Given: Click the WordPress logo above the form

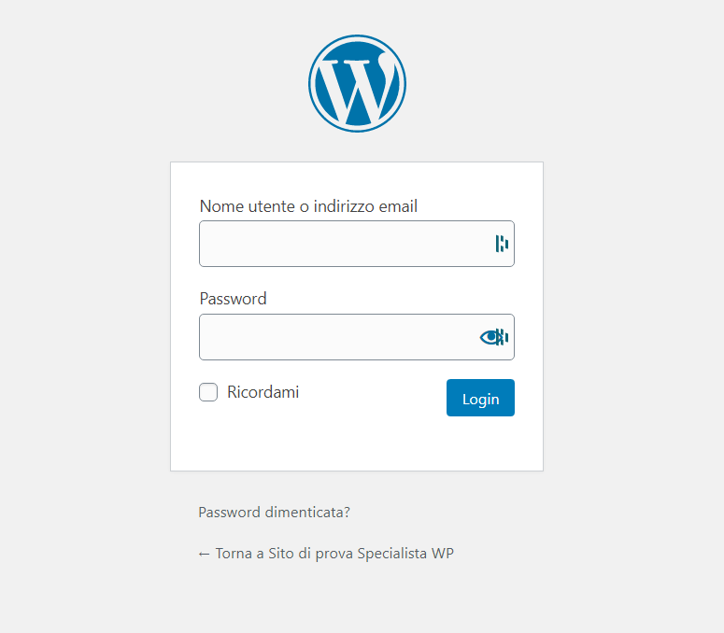Looking at the screenshot, I should coord(357,83).
